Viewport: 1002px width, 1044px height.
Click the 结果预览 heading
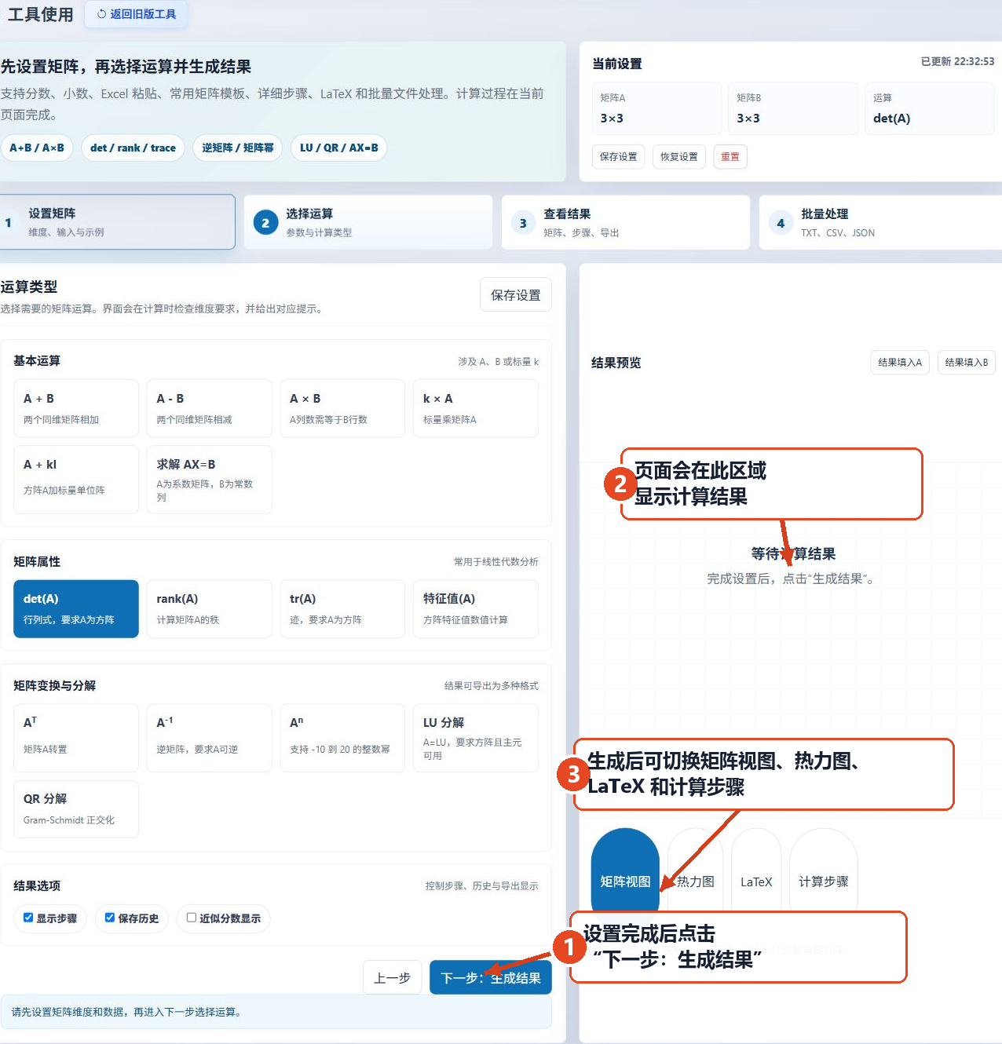(x=616, y=362)
